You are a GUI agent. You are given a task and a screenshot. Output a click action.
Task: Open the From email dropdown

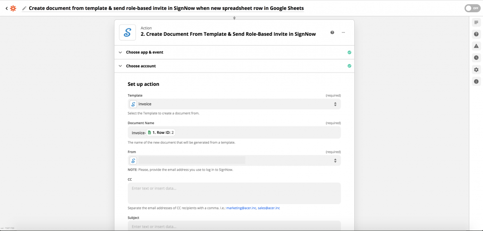point(234,161)
